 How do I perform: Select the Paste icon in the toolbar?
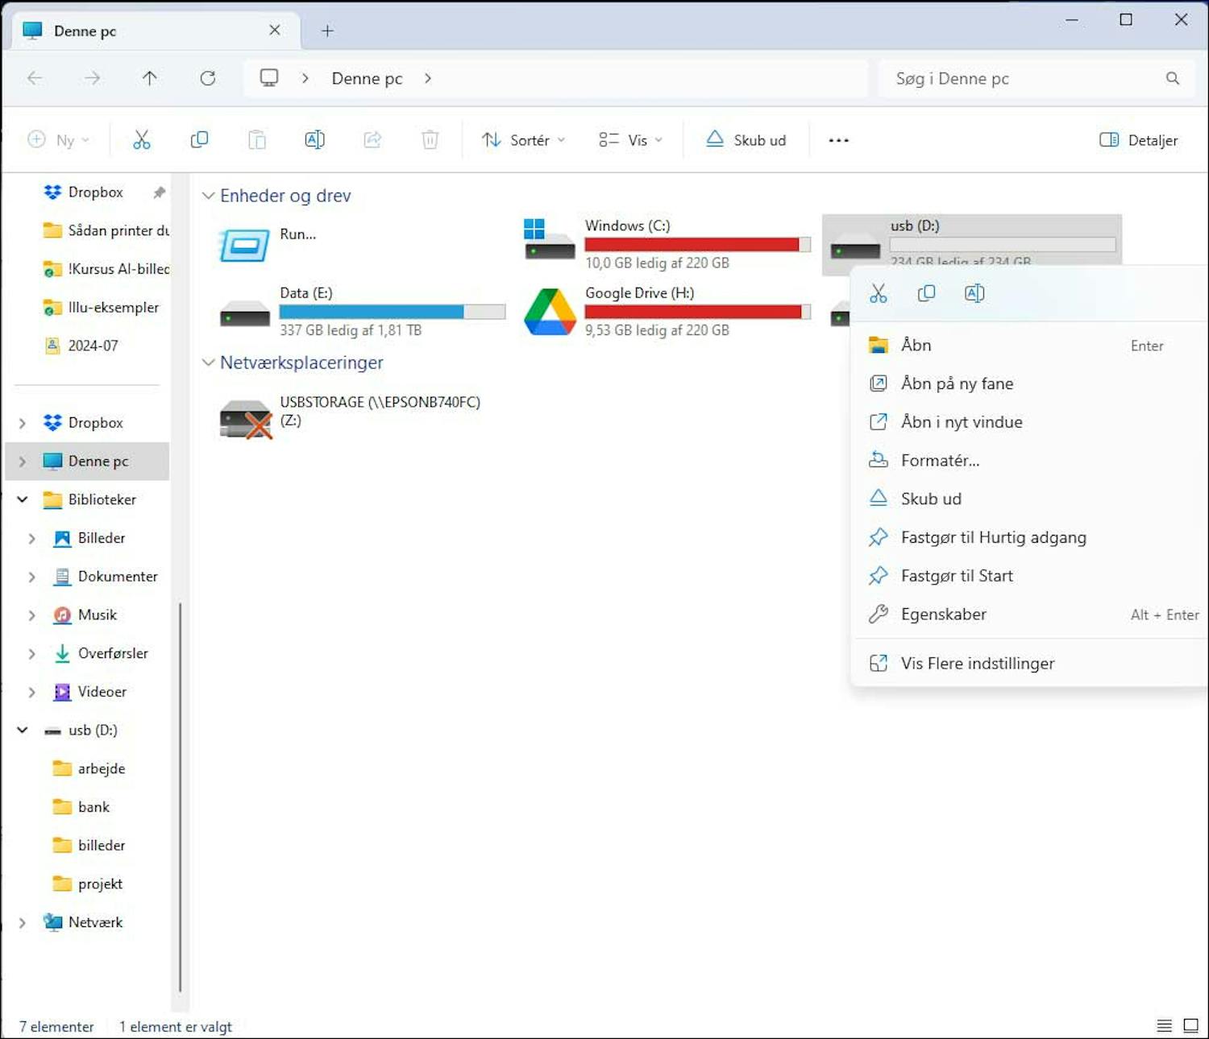pos(256,139)
